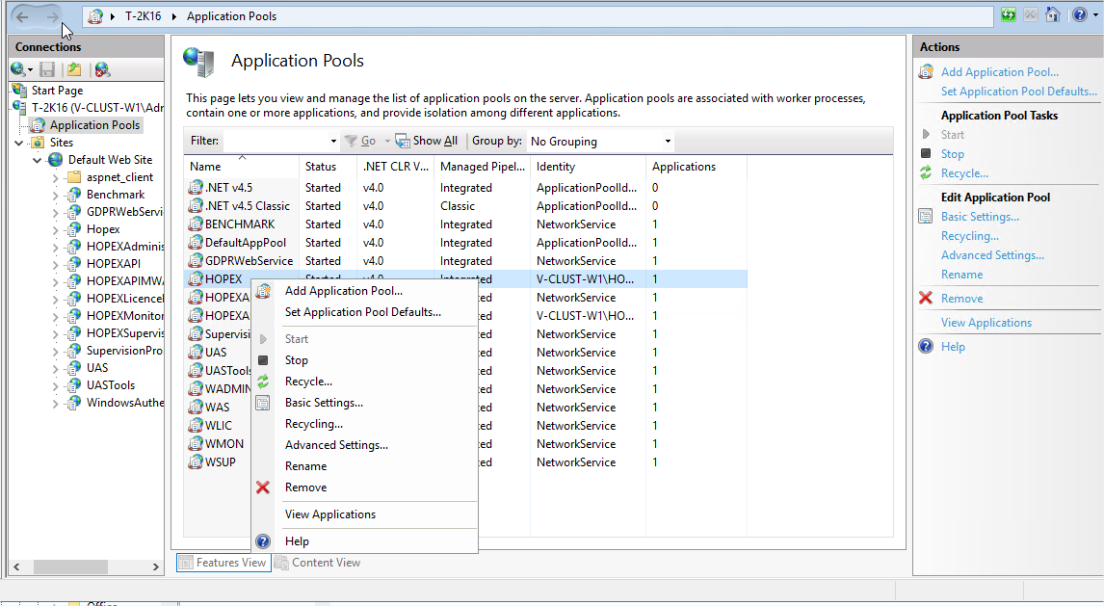Sort the list by Status column header

click(321, 167)
